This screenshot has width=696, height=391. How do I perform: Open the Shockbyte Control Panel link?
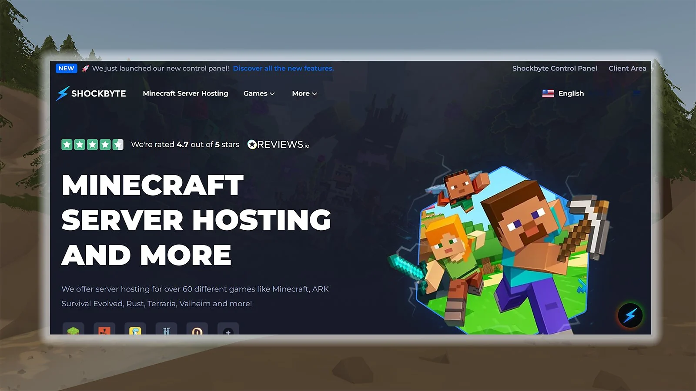[x=555, y=68]
